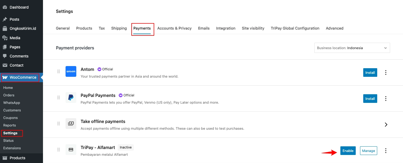Open the three-dot menu for Antom
This screenshot has width=403, height=163.
click(386, 73)
